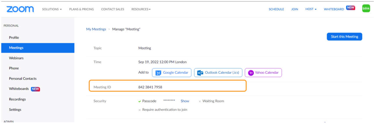Click the Google Calendar icon
This screenshot has height=124, width=375.
(x=158, y=73)
